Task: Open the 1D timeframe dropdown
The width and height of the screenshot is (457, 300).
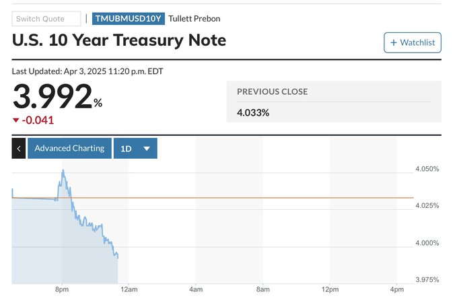Action: pyautogui.click(x=135, y=148)
